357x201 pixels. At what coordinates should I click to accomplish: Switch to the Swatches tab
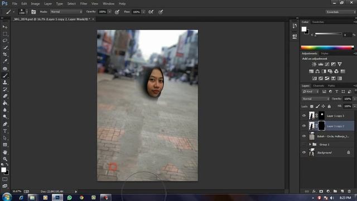pos(318,22)
